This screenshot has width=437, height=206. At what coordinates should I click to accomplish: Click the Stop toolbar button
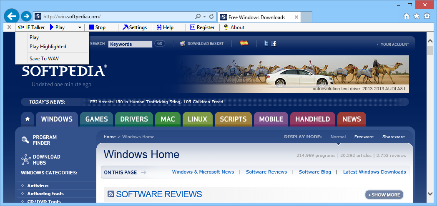(97, 27)
